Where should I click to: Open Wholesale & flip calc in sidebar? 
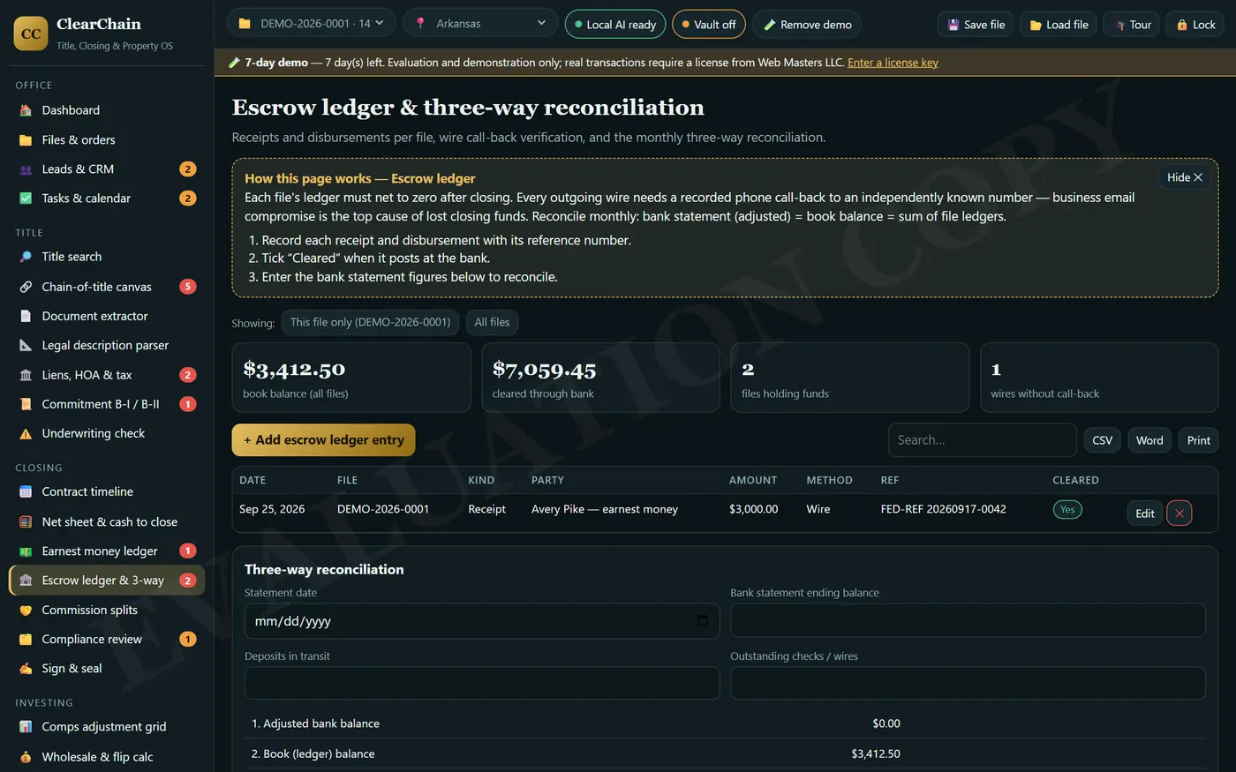click(107, 757)
